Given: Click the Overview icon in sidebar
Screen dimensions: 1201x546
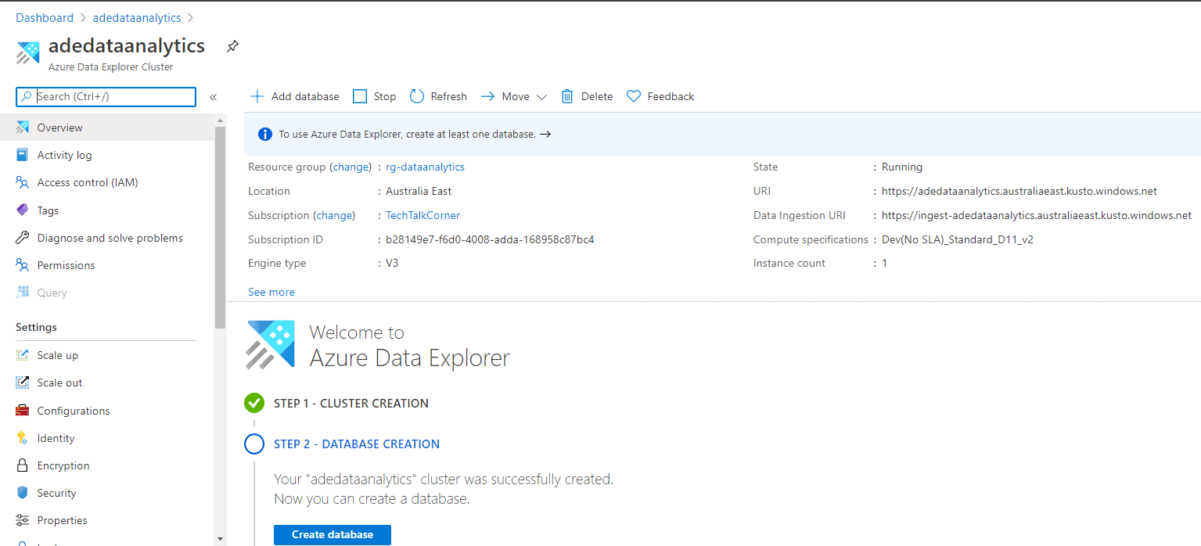Looking at the screenshot, I should point(23,128).
